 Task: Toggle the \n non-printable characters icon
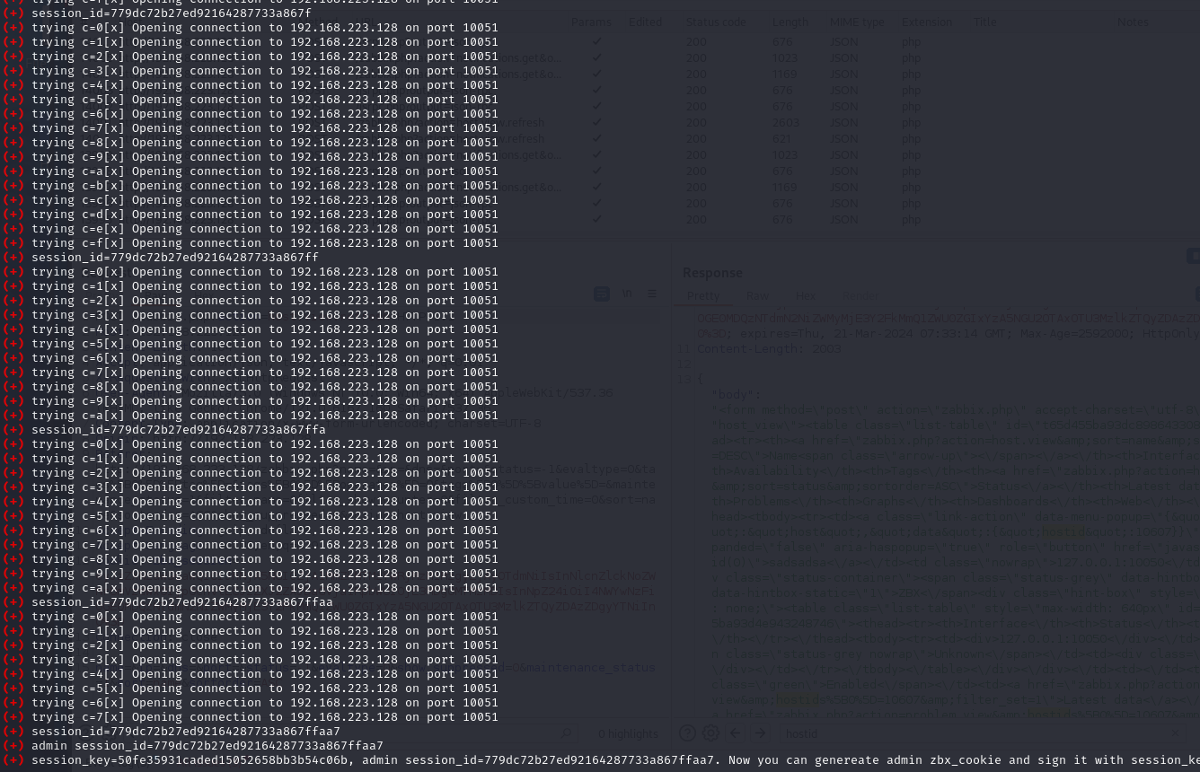click(x=627, y=294)
